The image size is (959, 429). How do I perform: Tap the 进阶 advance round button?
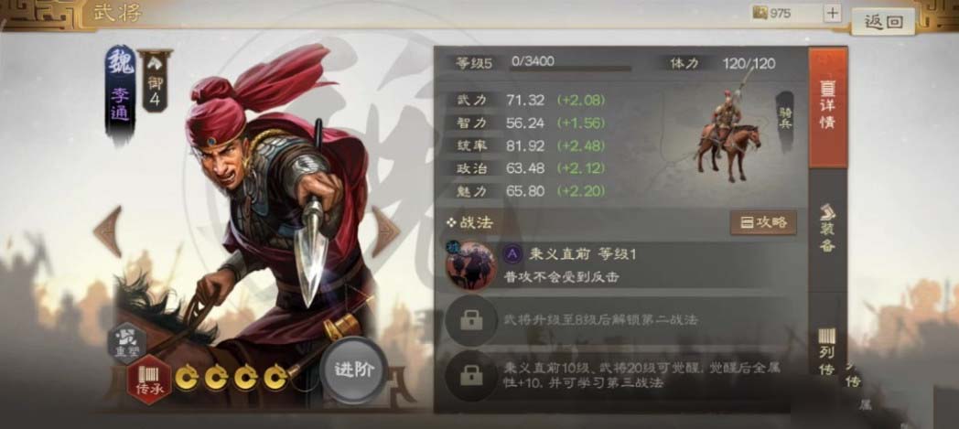point(353,370)
